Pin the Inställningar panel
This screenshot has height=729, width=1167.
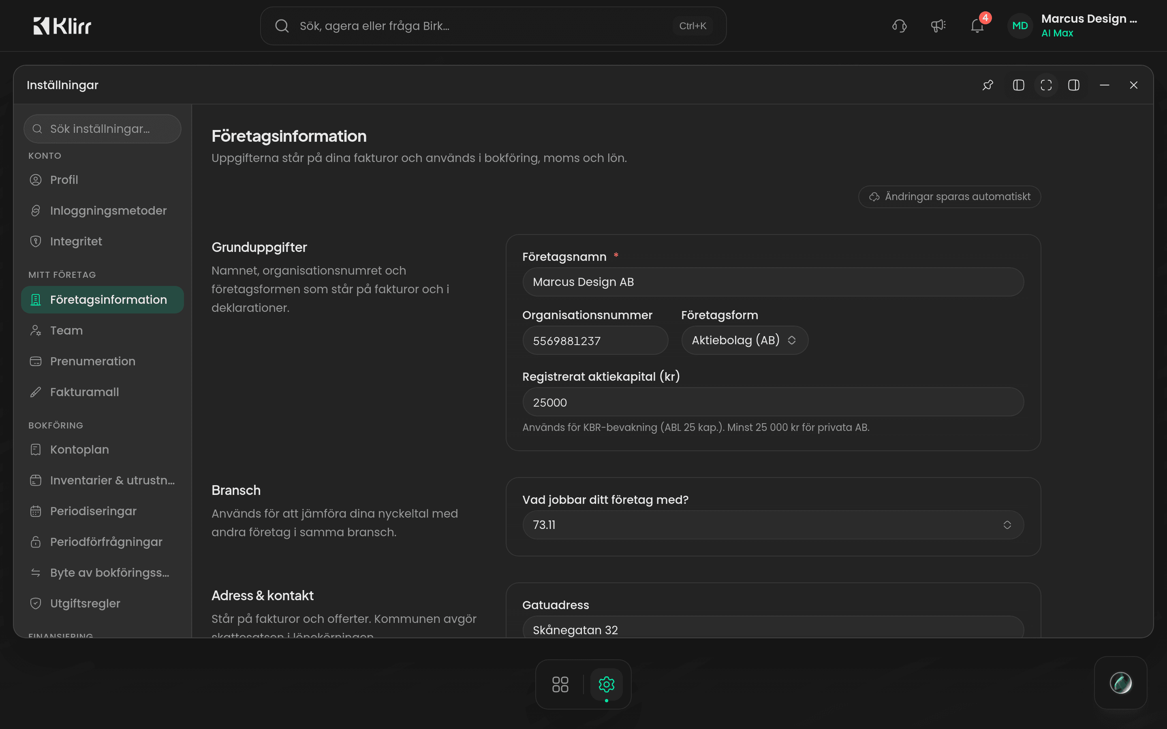987,85
